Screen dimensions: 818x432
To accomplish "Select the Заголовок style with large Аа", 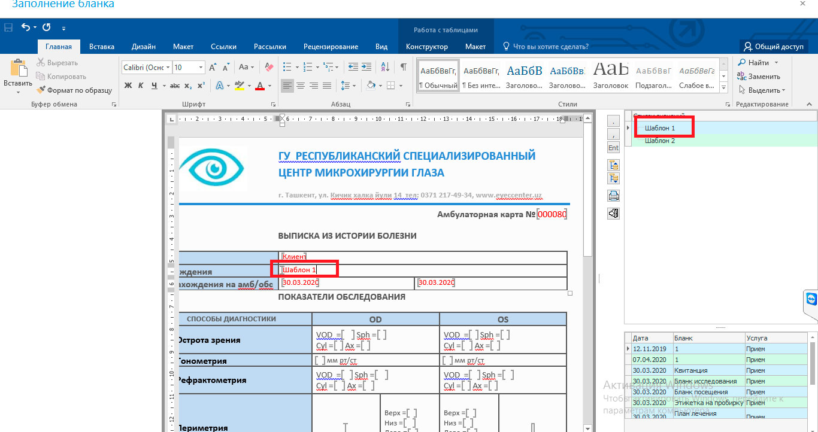I will (611, 75).
